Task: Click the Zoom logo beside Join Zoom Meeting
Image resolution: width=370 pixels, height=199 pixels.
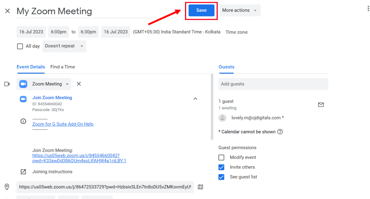Action: (x=23, y=99)
